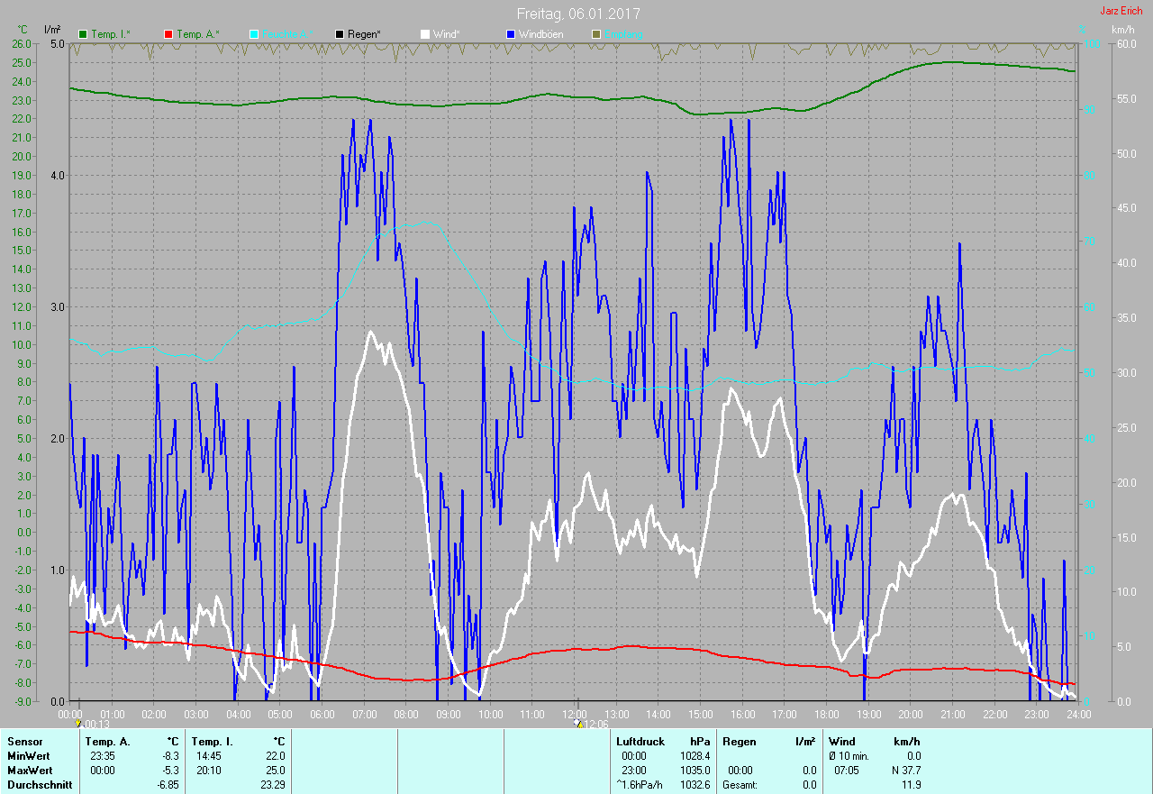This screenshot has width=1153, height=794.
Task: Click the Regen* legend text
Action: coord(364,34)
